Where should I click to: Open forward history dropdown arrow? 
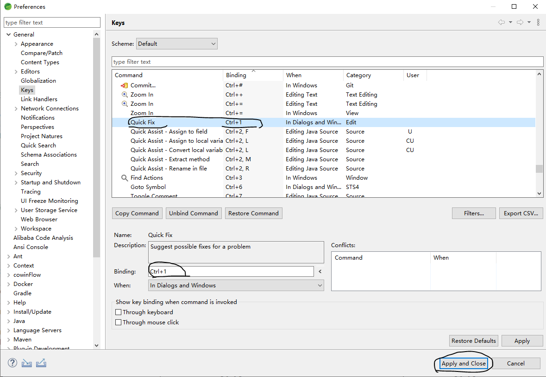point(529,22)
